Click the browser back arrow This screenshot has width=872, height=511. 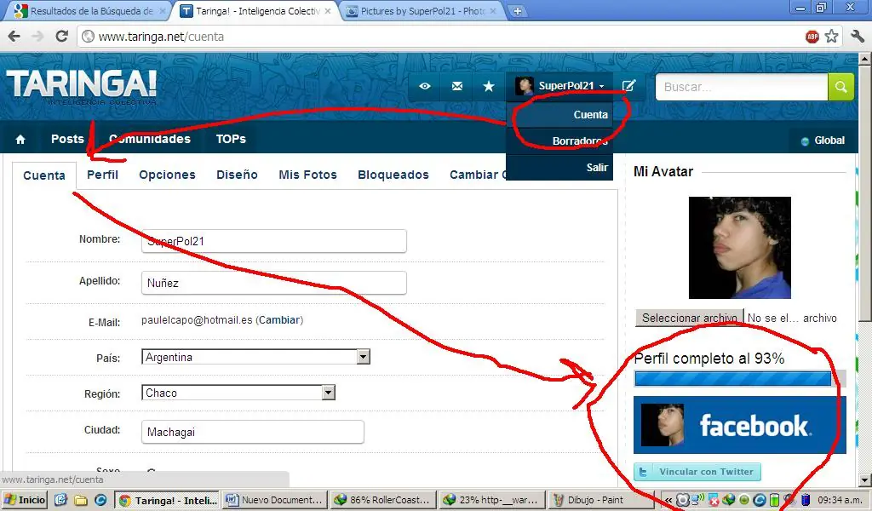click(x=14, y=36)
